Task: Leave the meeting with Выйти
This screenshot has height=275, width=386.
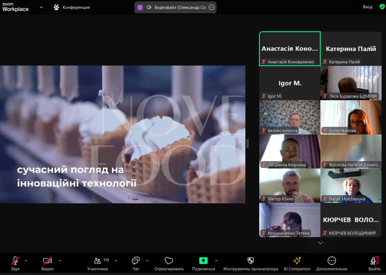Action: point(374,263)
